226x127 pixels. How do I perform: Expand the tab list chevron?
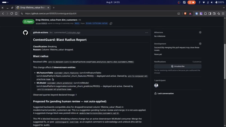click(x=224, y=8)
